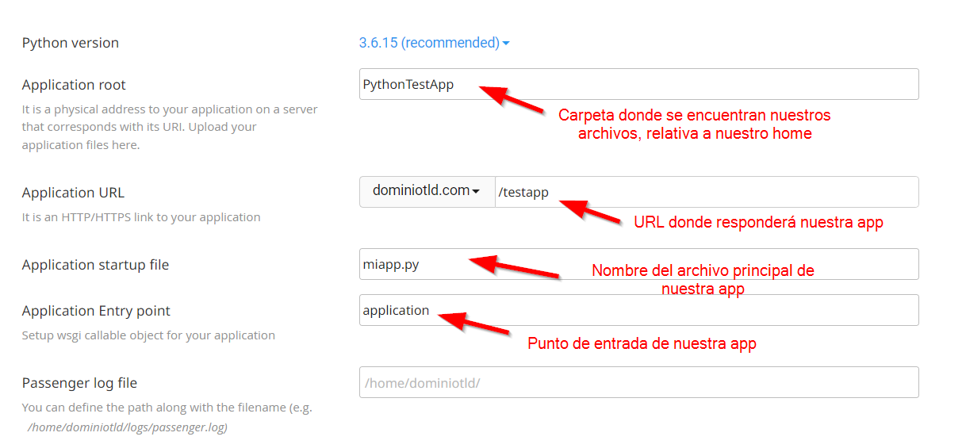Click the "Python version" label
This screenshot has width=966, height=448.
(71, 43)
